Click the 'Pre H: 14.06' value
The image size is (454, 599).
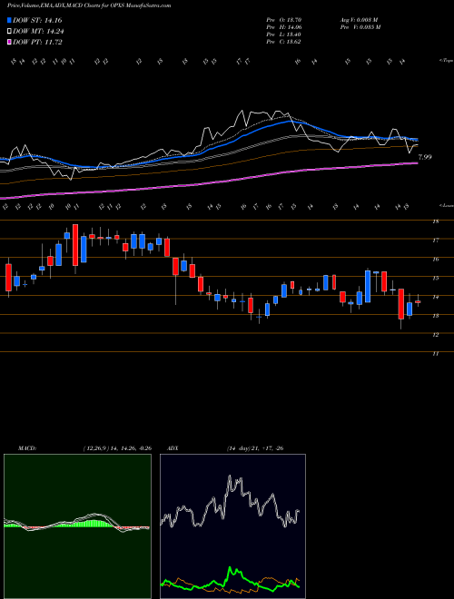(x=284, y=27)
